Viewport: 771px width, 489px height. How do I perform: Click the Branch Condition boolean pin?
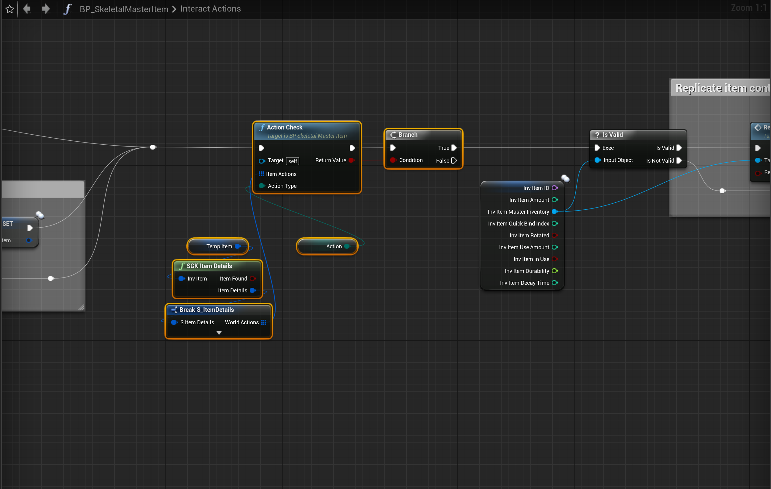[x=393, y=160]
